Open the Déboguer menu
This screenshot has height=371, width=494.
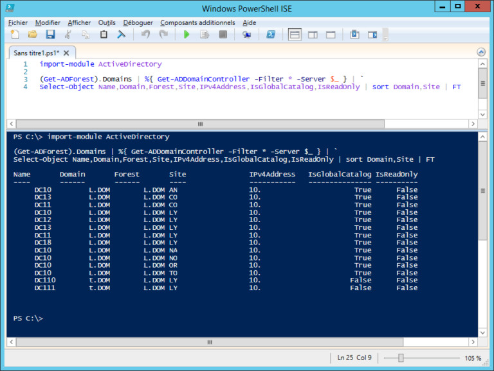pyautogui.click(x=138, y=22)
